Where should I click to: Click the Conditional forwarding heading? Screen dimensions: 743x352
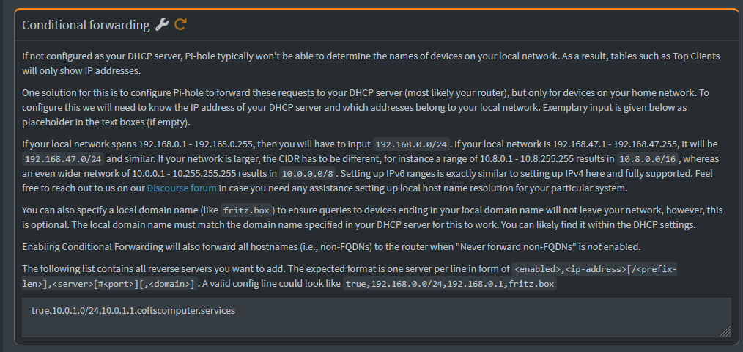point(86,25)
